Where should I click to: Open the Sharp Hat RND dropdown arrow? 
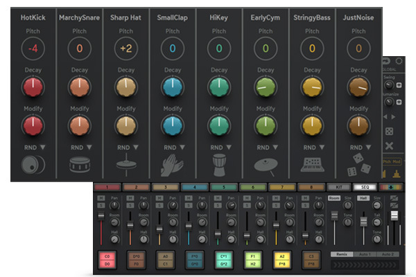pyautogui.click(x=136, y=147)
